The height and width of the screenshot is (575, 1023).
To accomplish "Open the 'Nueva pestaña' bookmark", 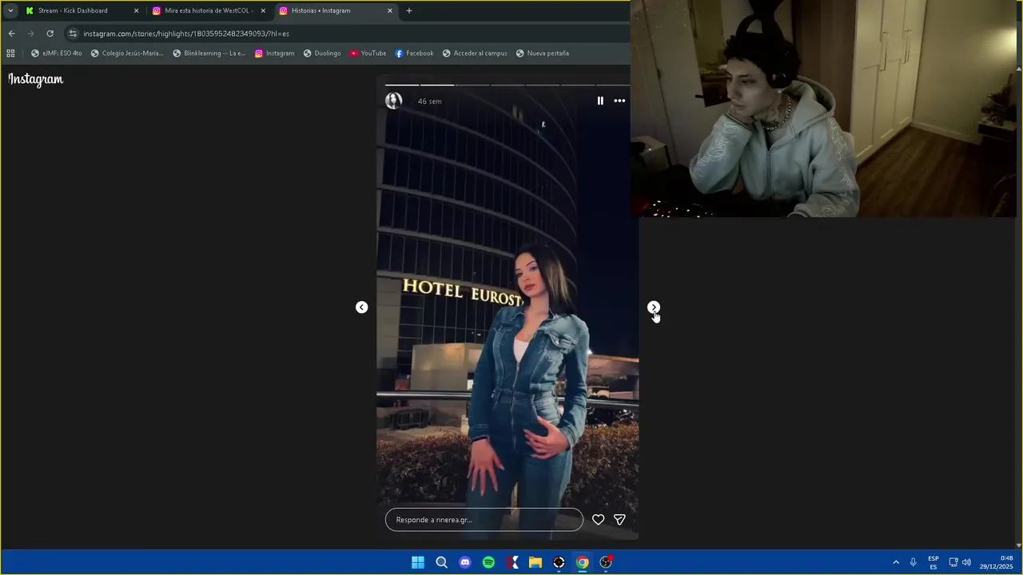I will [542, 54].
